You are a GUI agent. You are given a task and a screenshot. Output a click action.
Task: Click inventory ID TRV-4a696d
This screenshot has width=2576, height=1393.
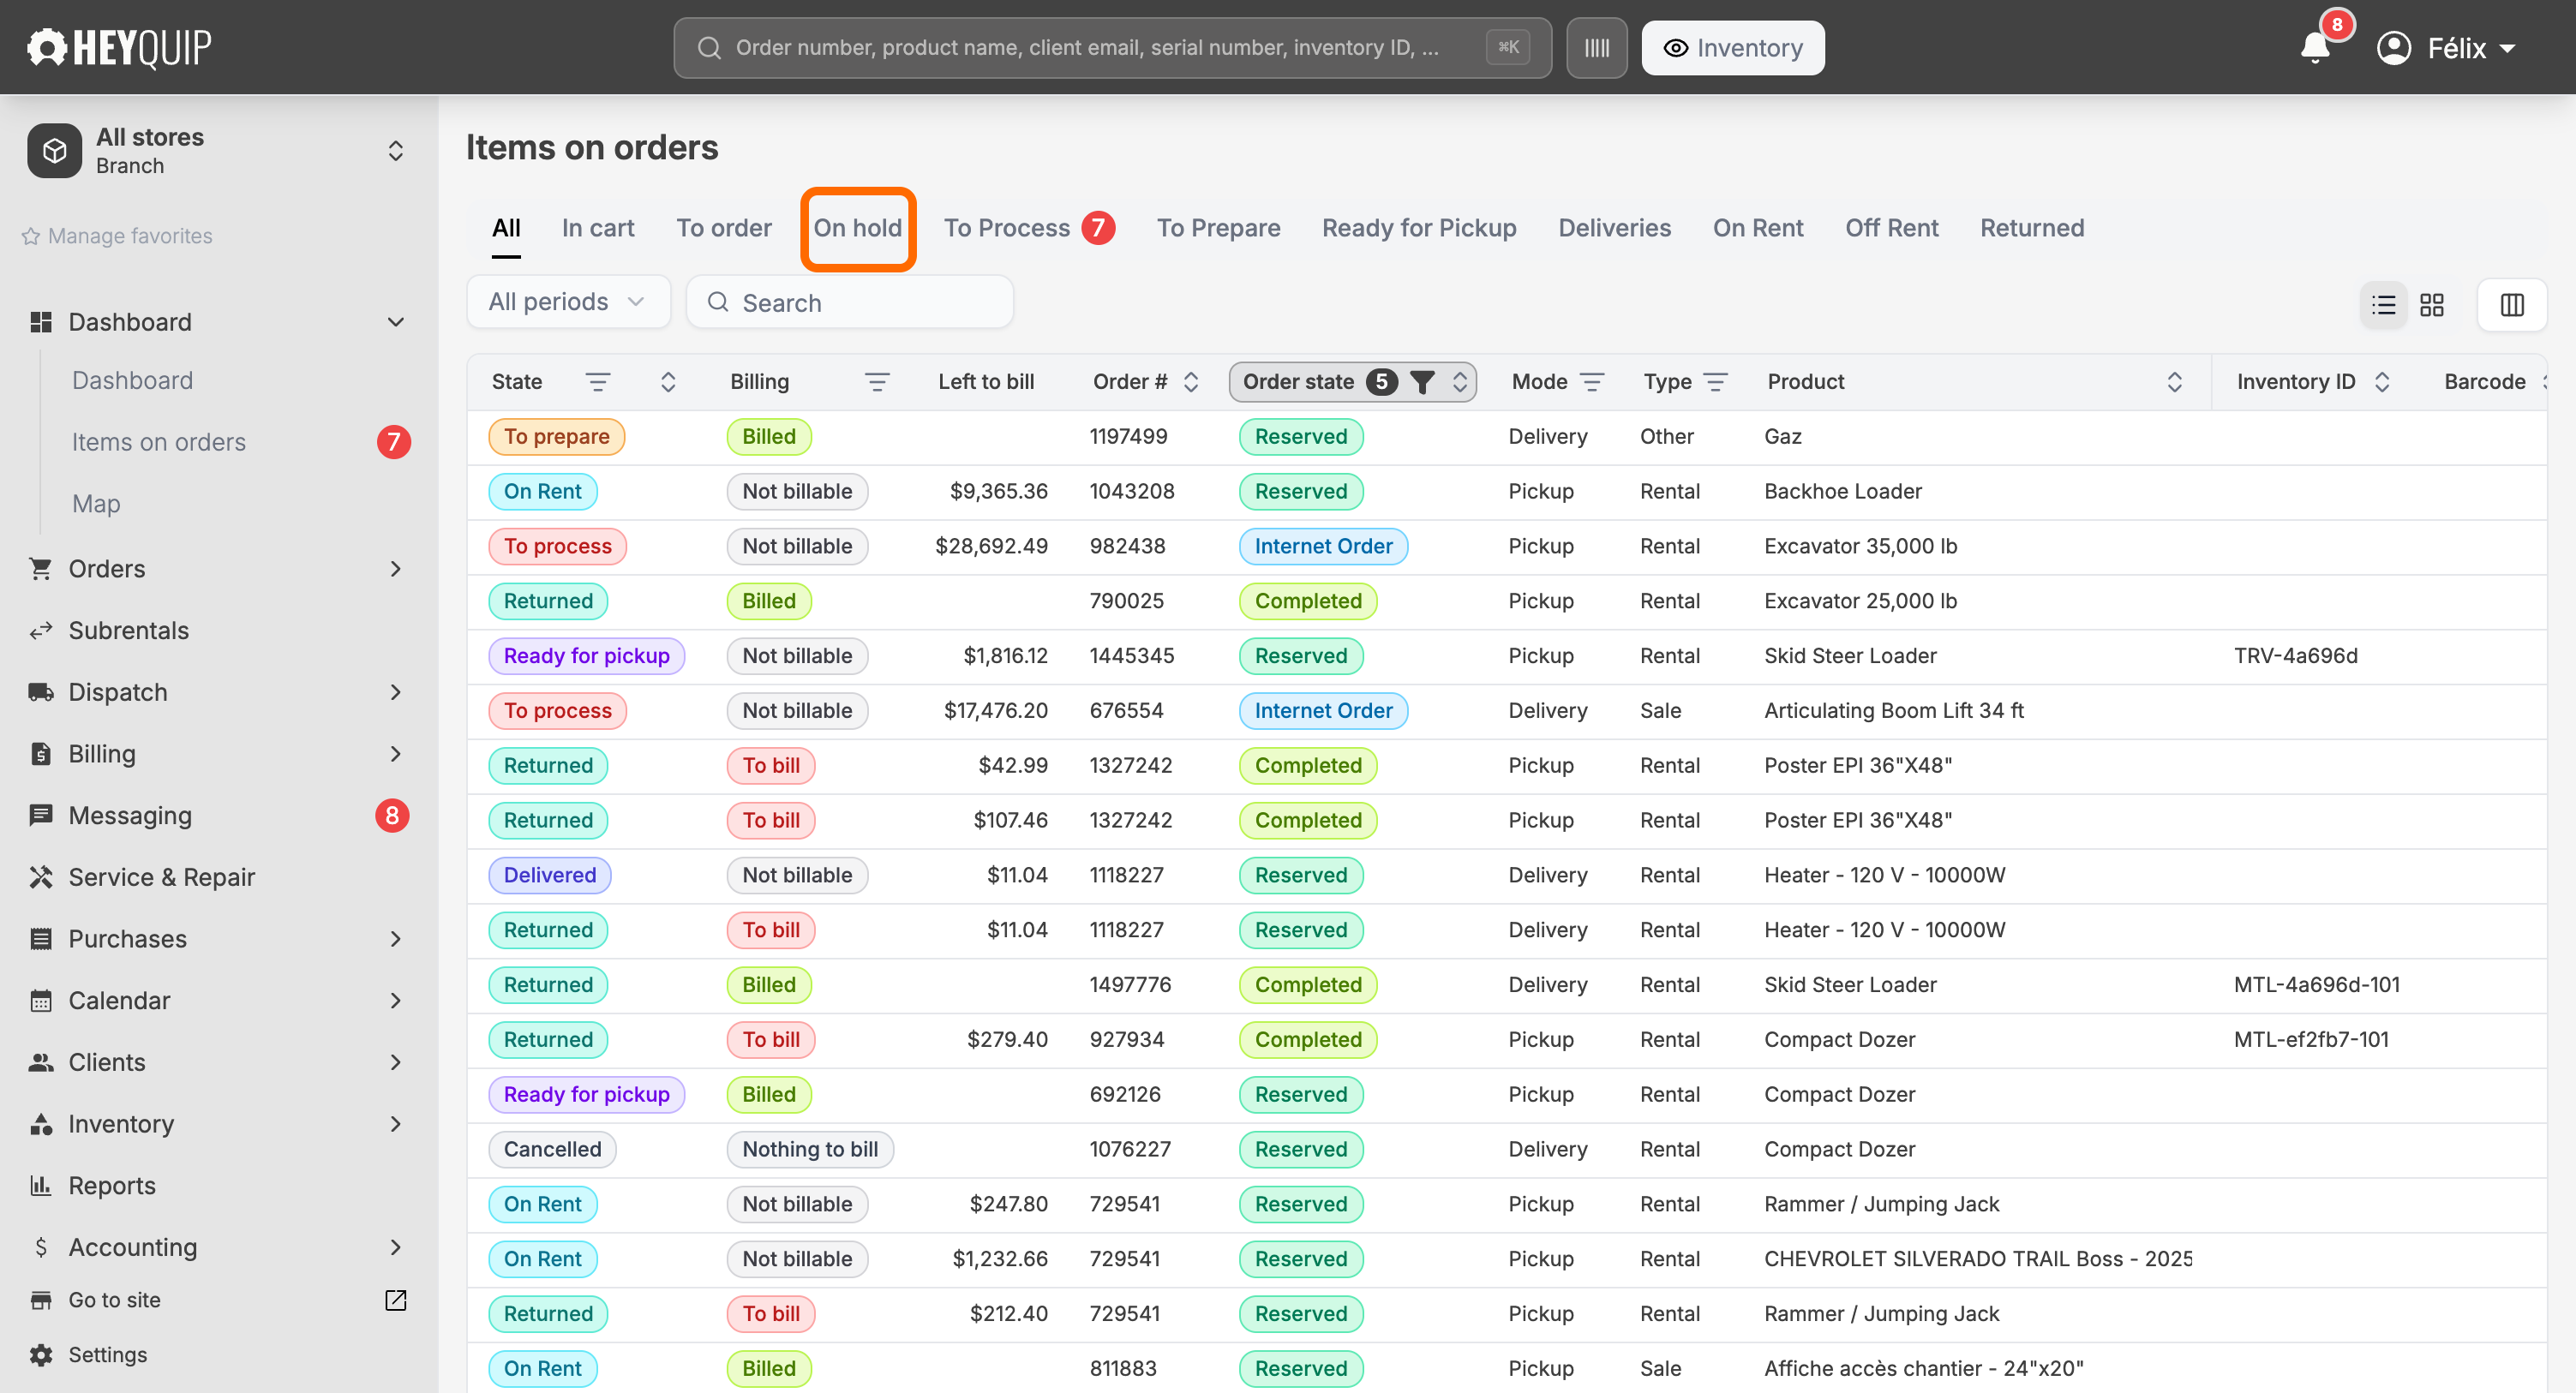point(2294,656)
